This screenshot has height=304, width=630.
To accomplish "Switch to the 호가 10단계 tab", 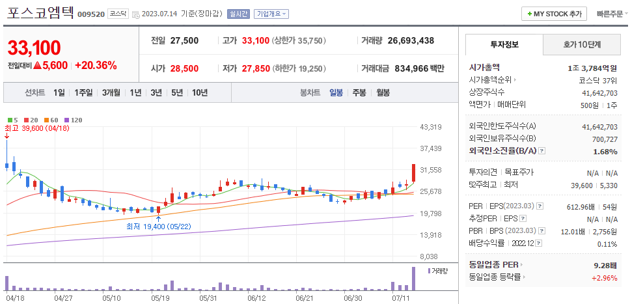I will pos(582,45).
